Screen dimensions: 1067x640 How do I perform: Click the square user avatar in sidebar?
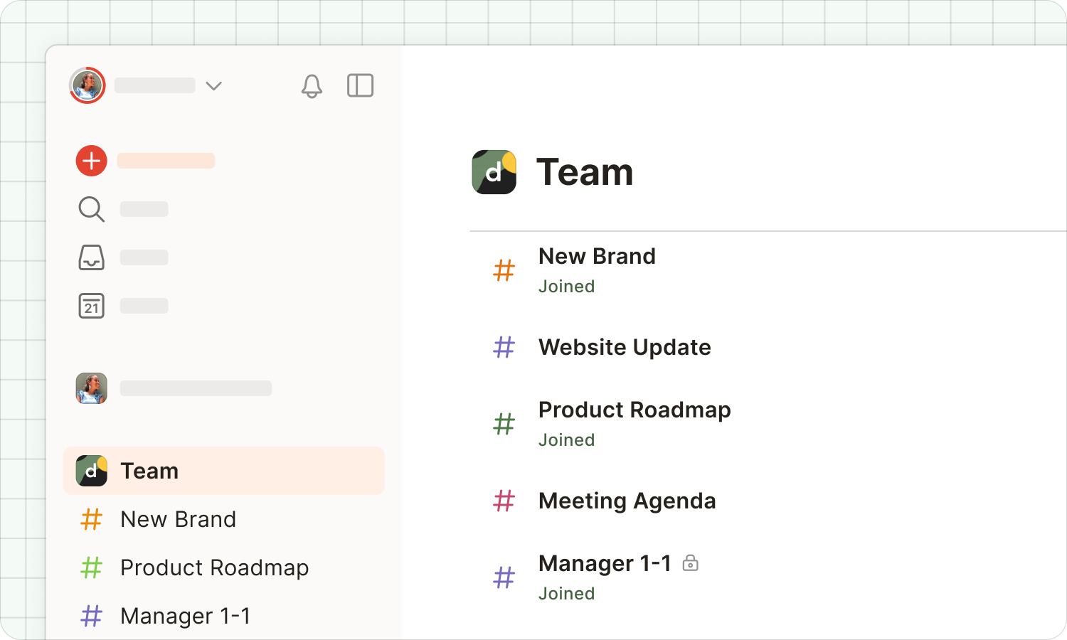(x=92, y=388)
